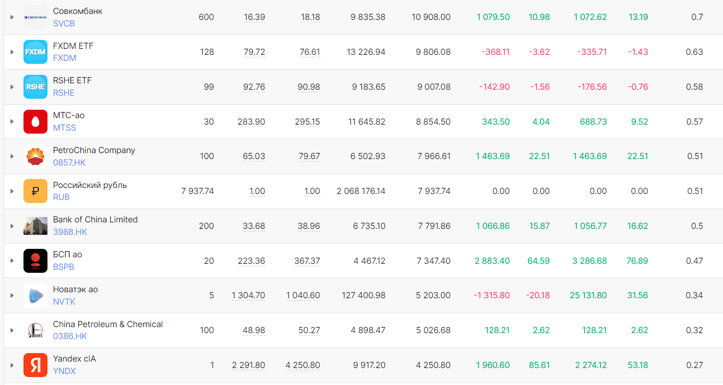Expand the Bank of China Limited row
Image resolution: width=723 pixels, height=385 pixels.
point(12,226)
